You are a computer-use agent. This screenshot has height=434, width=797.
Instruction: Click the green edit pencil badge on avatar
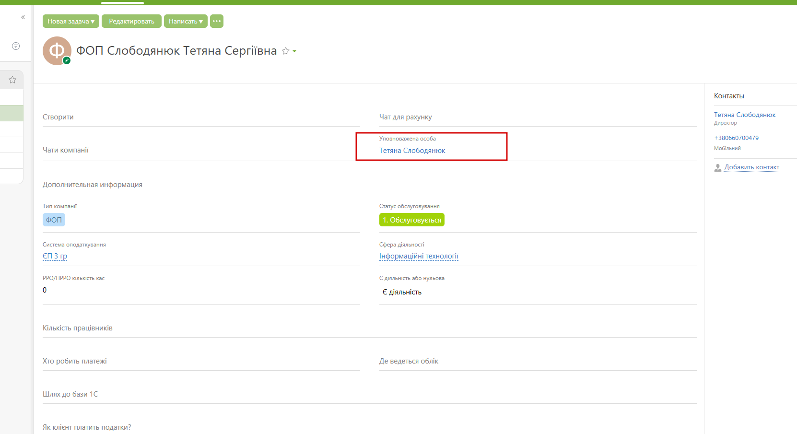pyautogui.click(x=67, y=60)
